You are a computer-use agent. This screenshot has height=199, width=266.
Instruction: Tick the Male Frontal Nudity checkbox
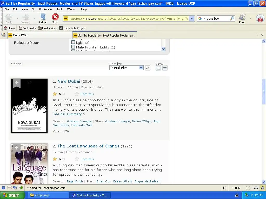73,47
